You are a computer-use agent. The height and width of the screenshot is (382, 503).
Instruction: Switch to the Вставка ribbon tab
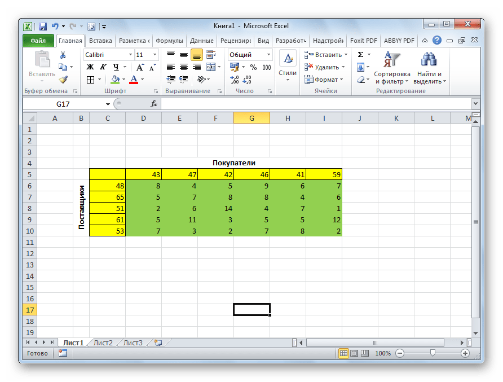coord(100,41)
